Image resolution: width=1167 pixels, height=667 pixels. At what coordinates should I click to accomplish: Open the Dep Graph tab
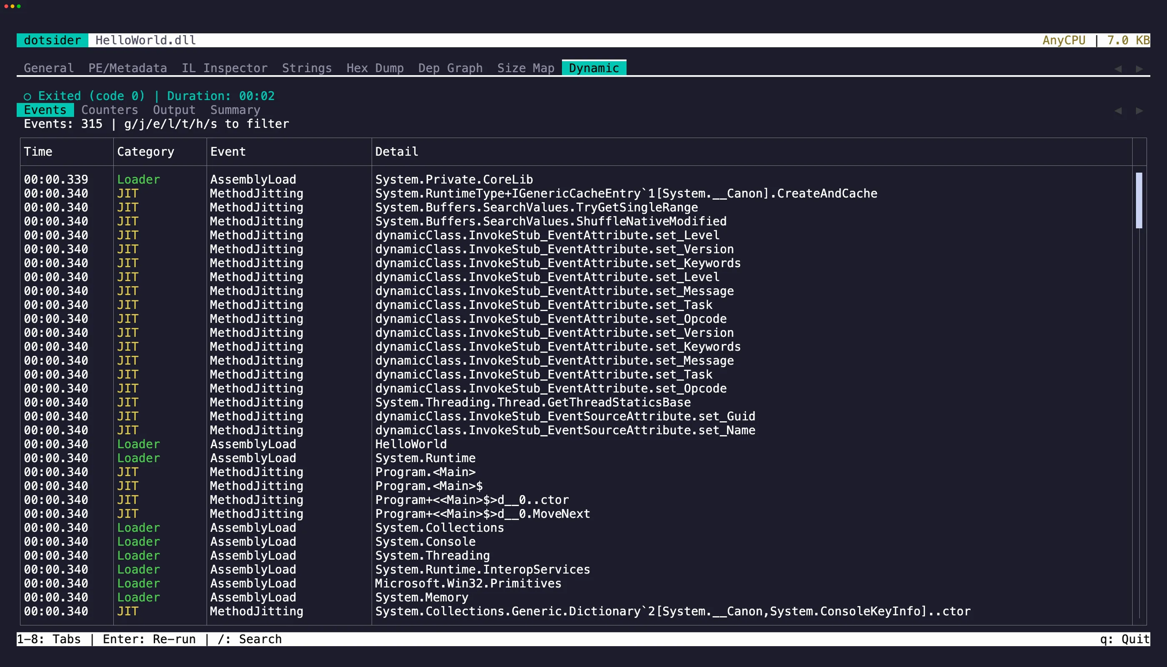pyautogui.click(x=450, y=68)
